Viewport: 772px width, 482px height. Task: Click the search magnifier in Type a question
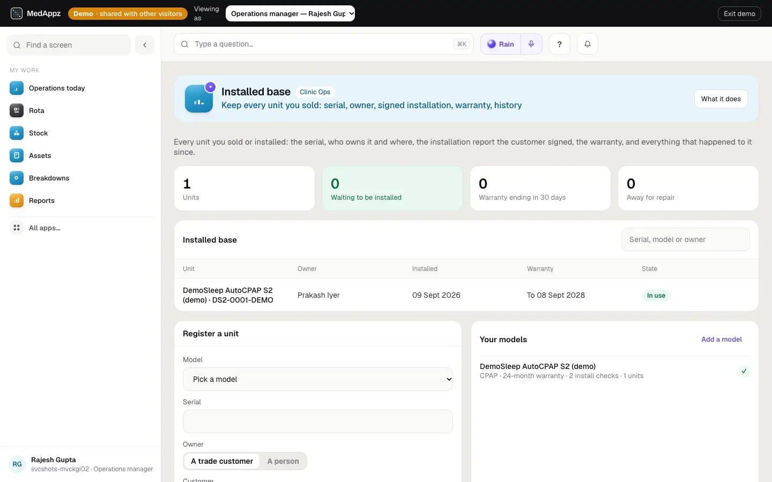184,44
